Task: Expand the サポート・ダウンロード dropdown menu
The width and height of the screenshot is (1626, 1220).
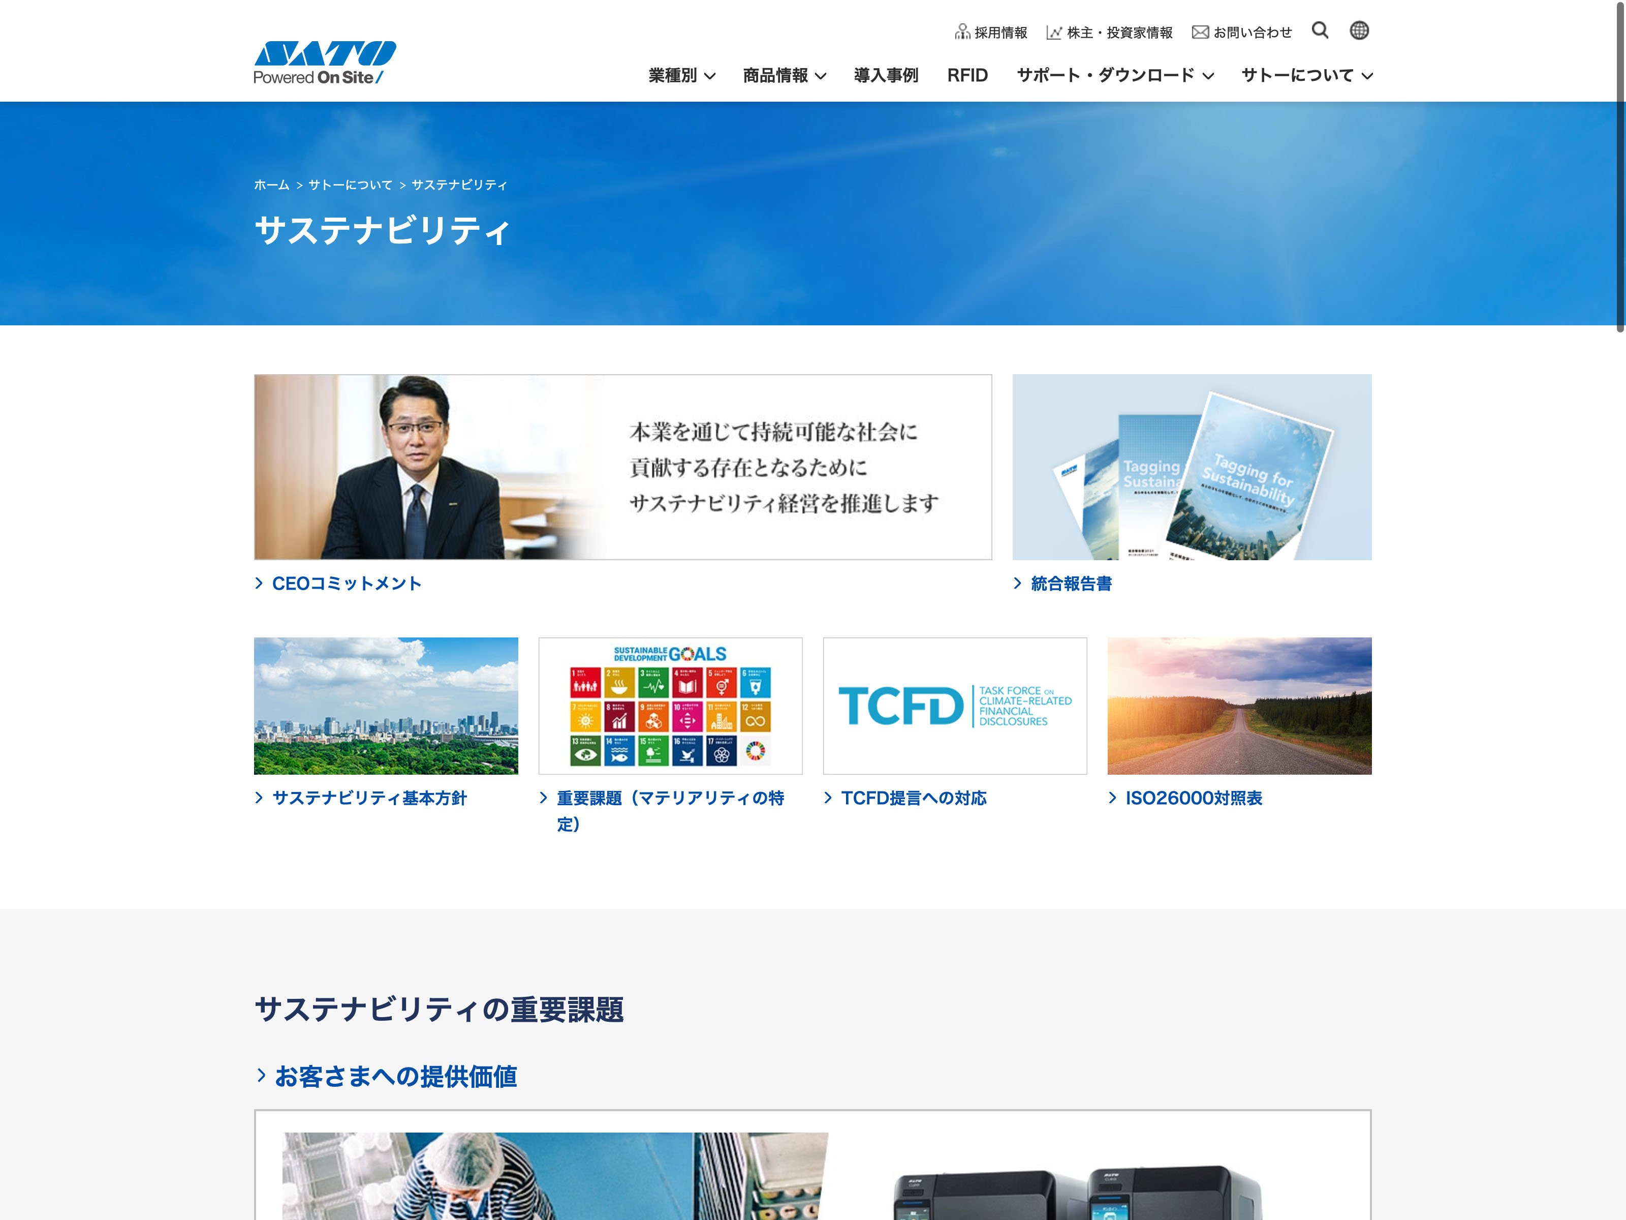Action: [x=1114, y=75]
